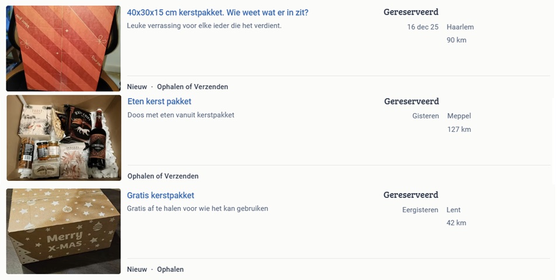
Task: Click the Lent location label
Action: (454, 209)
